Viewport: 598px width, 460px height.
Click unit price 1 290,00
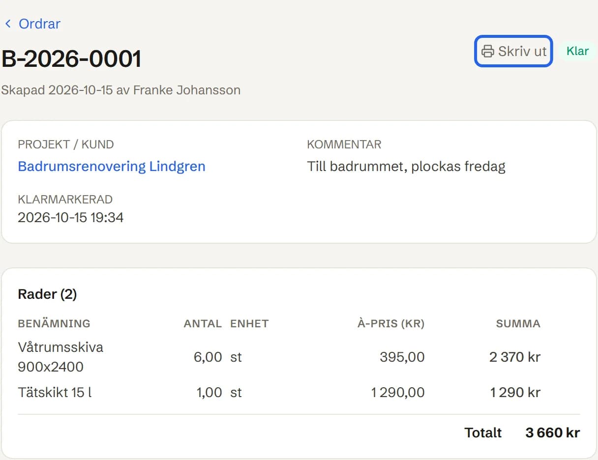398,392
